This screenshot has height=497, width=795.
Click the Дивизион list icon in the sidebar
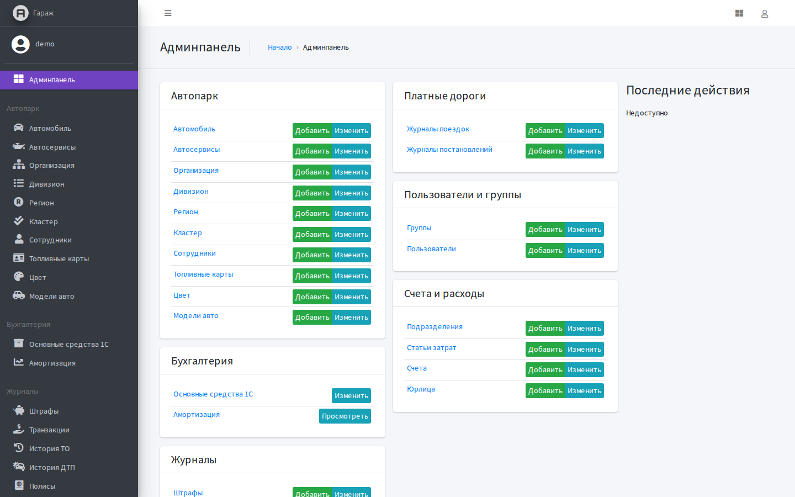(x=19, y=183)
